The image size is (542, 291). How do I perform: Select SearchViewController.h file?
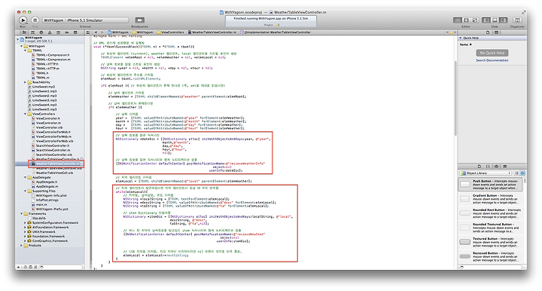[x=50, y=145]
